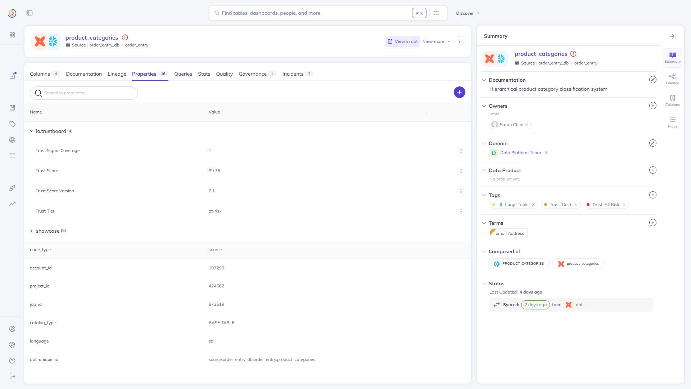Screen dimensions: 691x389
Task: Click the logout icon in the sidebar
Action: 12,376
